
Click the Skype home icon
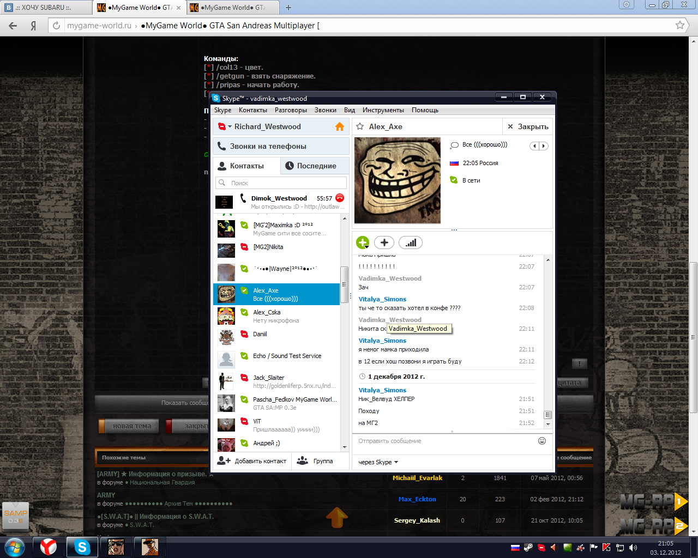(339, 126)
